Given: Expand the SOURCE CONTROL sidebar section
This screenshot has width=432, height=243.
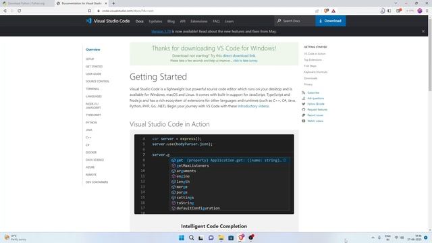Looking at the screenshot, I should (97, 82).
